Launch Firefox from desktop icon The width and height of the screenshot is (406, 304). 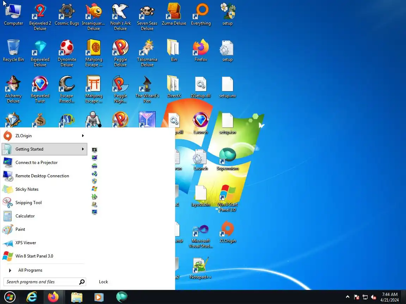pyautogui.click(x=201, y=51)
